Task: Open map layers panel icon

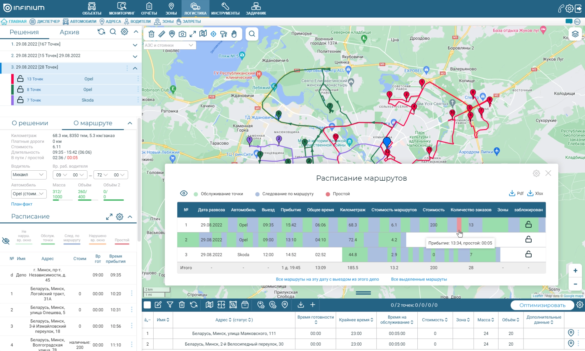Action: tap(575, 34)
